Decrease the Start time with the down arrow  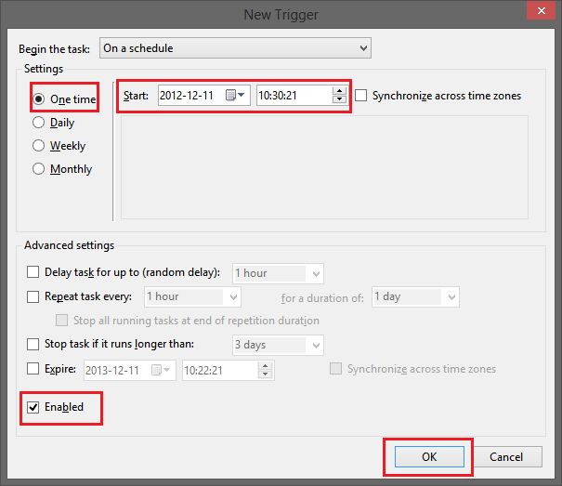click(x=339, y=99)
